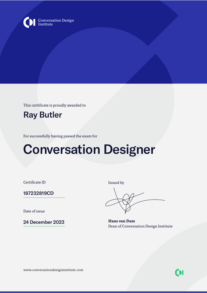Viewport: 207px width, 293px height.
Task: Select the date '24 December 2023'
Action: (44, 222)
